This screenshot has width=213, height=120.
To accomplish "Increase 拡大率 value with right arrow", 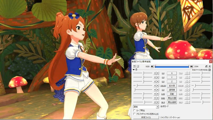I will coord(158,86).
